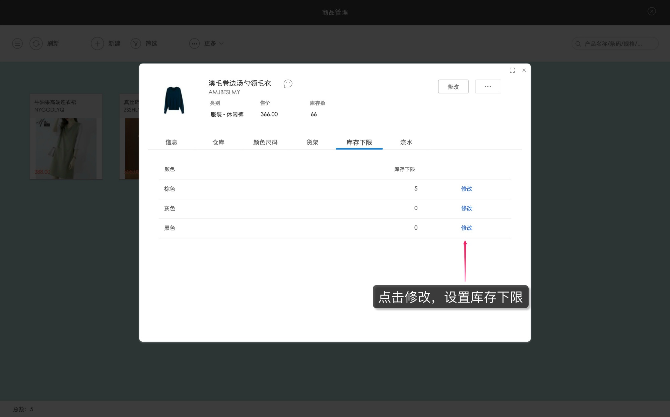
Task: Close the product detail dialog
Action: 524,70
